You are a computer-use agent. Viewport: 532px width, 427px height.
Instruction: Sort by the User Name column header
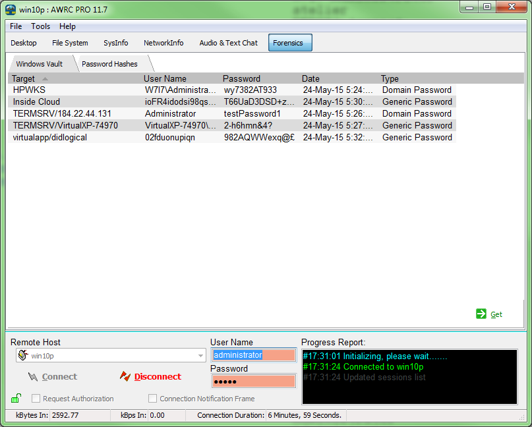165,78
